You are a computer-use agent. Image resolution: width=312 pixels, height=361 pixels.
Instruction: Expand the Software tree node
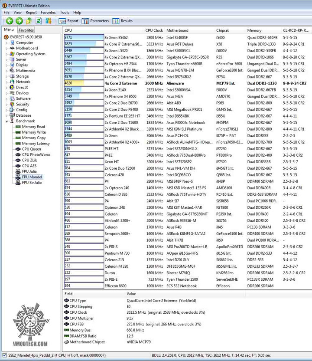[x=6, y=98]
